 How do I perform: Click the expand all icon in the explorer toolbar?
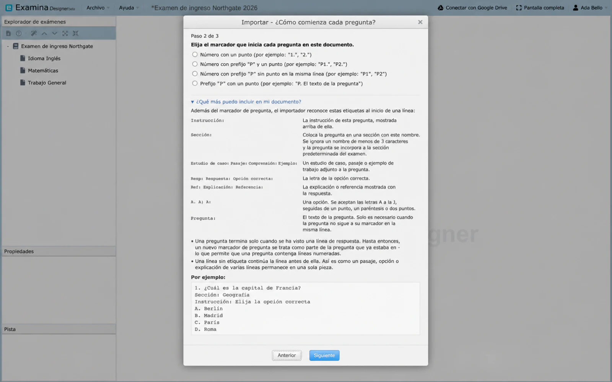tap(65, 34)
